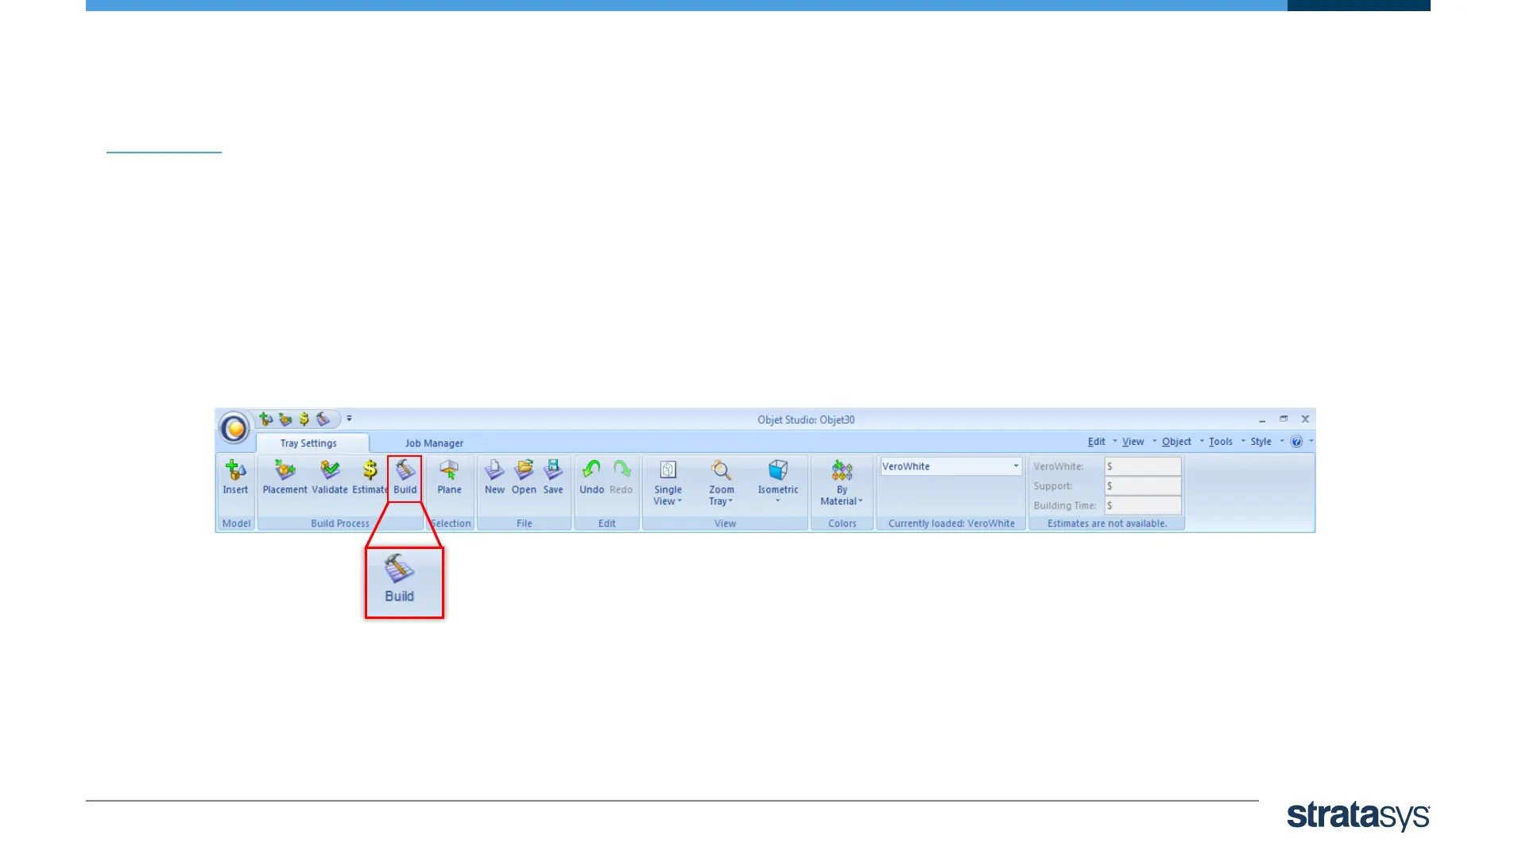The width and height of the screenshot is (1526, 858).
Task: Click the Building Time estimate field
Action: (x=1143, y=505)
